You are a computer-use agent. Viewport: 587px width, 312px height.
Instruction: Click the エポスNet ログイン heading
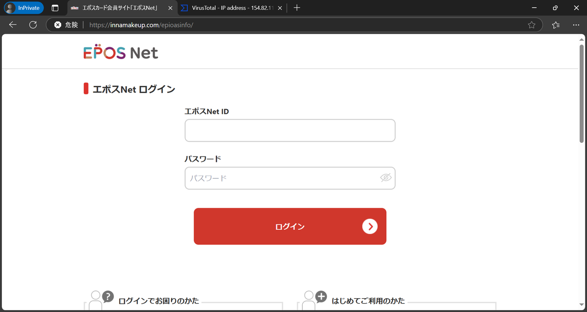[x=134, y=89]
